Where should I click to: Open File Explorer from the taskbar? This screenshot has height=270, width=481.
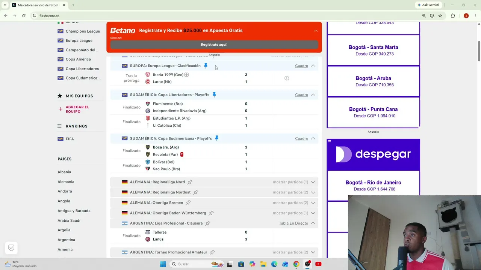point(263,264)
